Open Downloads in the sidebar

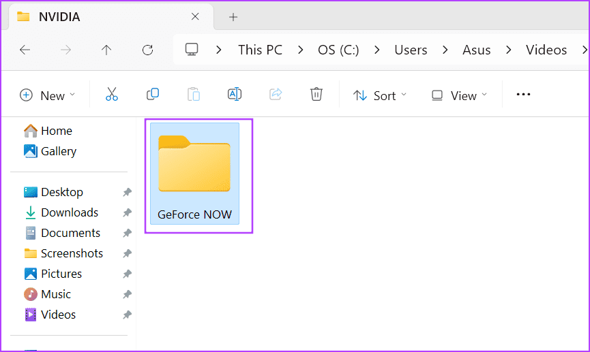(x=61, y=212)
